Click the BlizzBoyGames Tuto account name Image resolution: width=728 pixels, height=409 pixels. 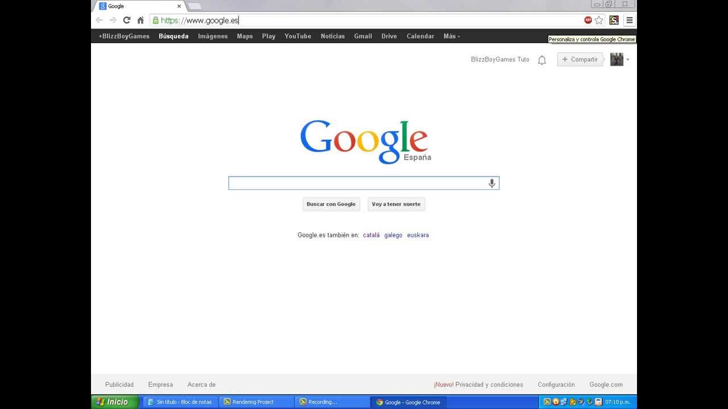click(x=500, y=60)
